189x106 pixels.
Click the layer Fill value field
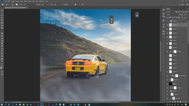pyautogui.click(x=185, y=17)
